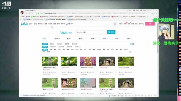Open the 芒果TV bookmark
181x101 pixels.
click(x=62, y=16)
